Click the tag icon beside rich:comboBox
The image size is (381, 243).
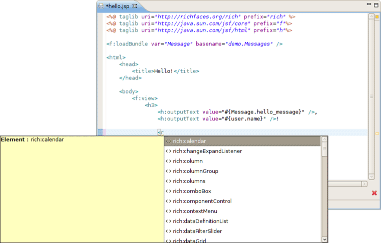[168, 191]
